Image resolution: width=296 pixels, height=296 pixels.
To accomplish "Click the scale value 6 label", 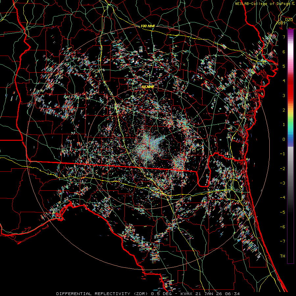I will pyautogui.click(x=284, y=52).
